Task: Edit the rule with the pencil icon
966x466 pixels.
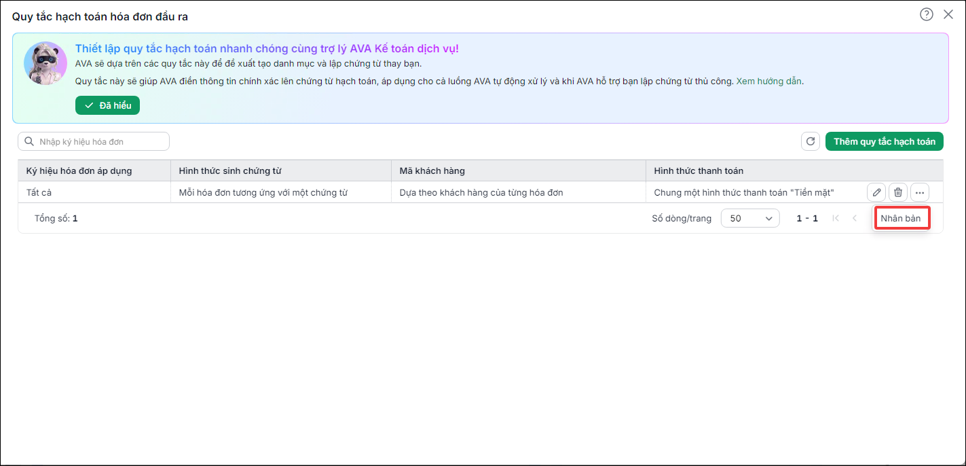Action: pos(876,192)
